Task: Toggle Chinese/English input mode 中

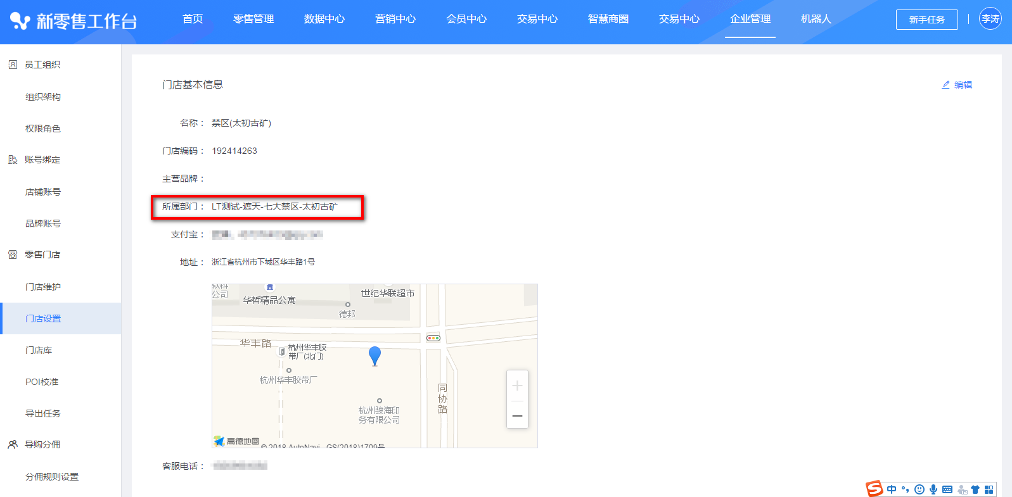Action: pos(892,489)
